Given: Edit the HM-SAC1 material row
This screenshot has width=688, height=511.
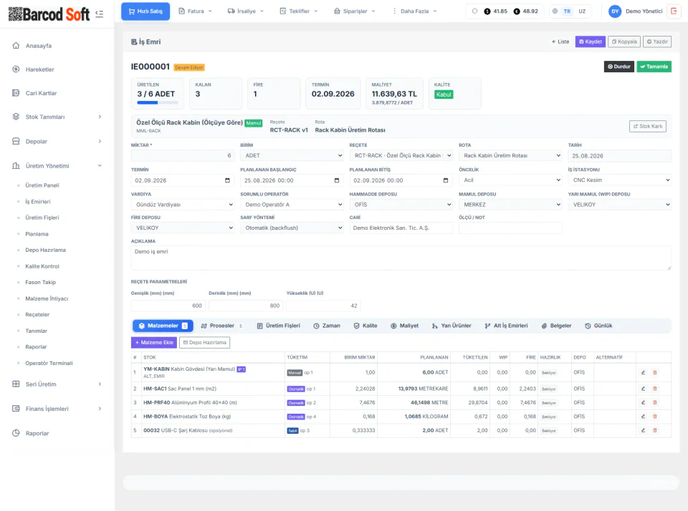Looking at the screenshot, I should click(x=643, y=389).
